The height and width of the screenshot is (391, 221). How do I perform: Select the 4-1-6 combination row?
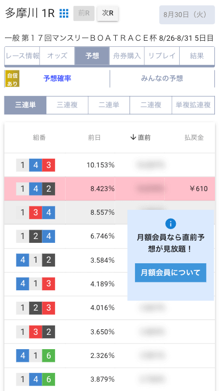pyautogui.click(x=110, y=356)
